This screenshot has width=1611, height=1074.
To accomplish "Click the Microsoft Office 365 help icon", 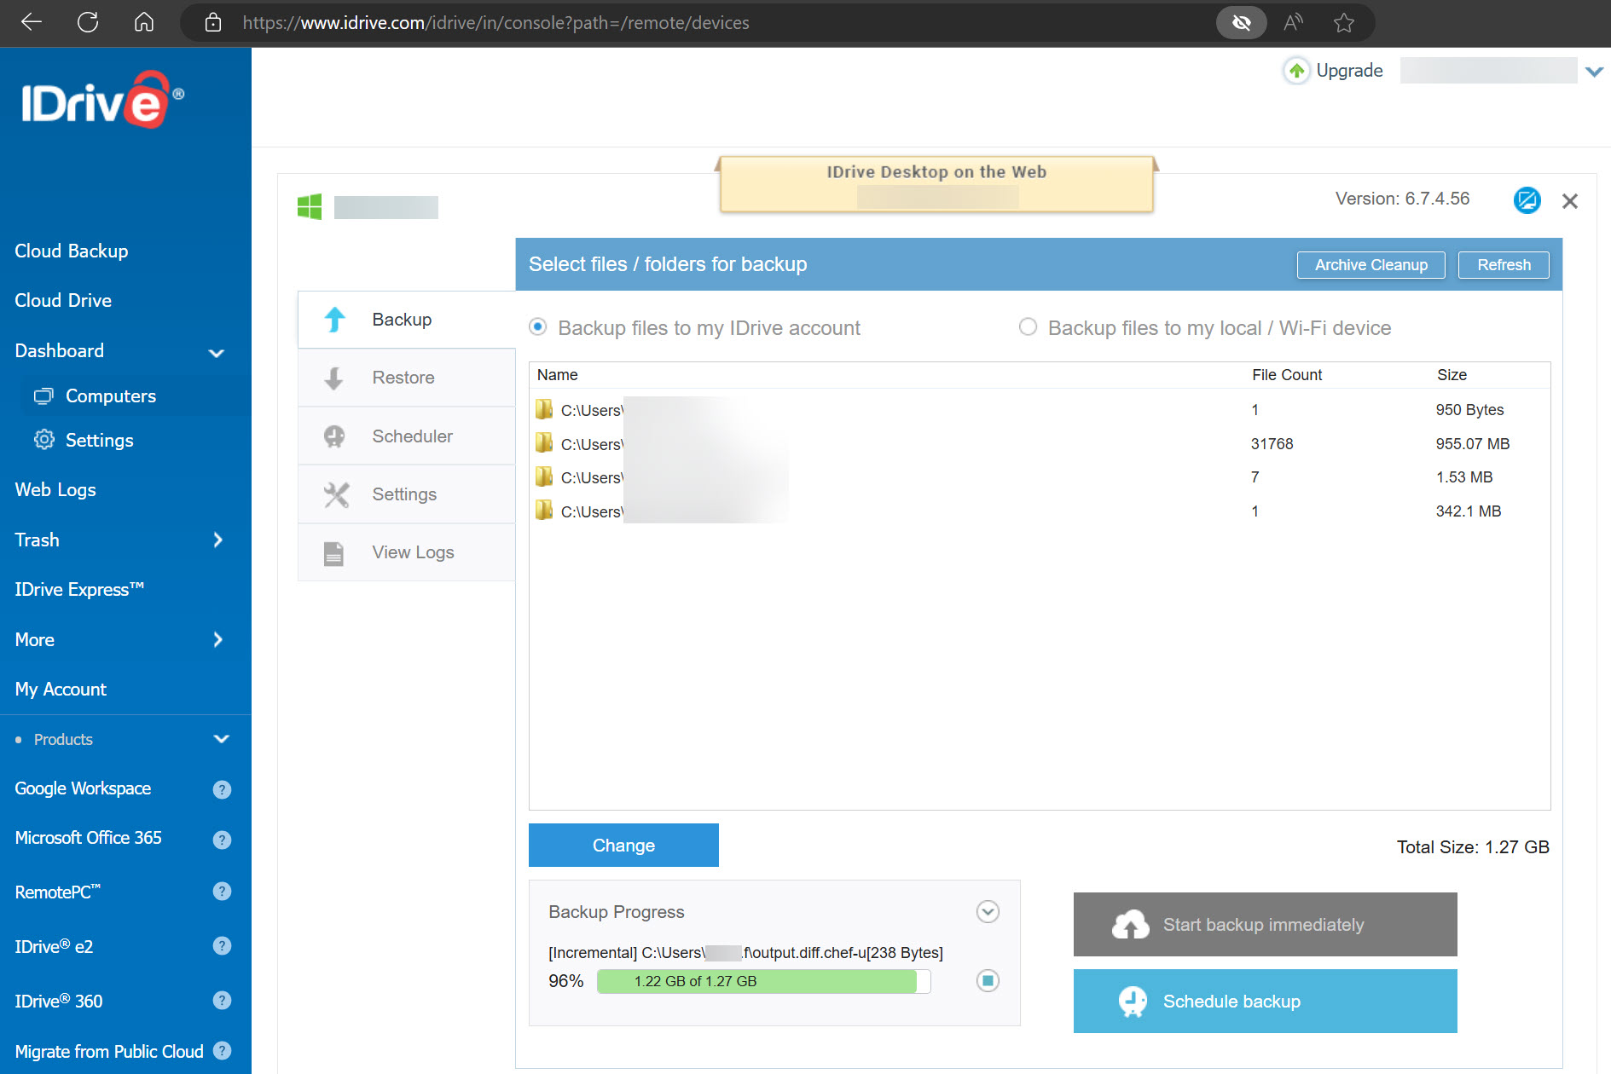I will pyautogui.click(x=222, y=840).
